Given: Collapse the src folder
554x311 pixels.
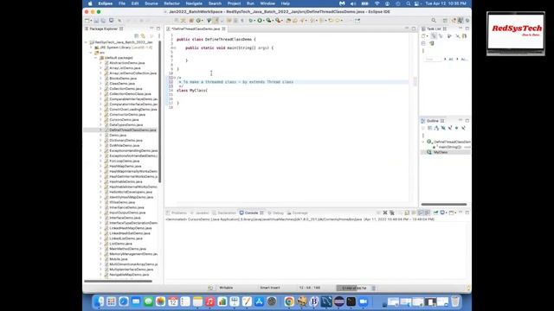Looking at the screenshot, I should (91, 53).
